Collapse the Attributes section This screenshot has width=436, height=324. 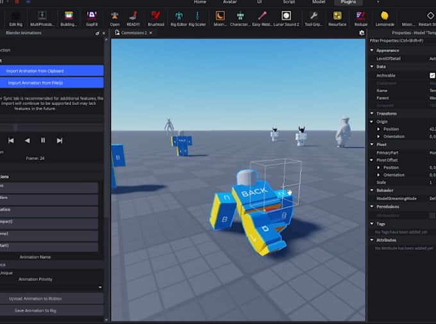(x=372, y=240)
